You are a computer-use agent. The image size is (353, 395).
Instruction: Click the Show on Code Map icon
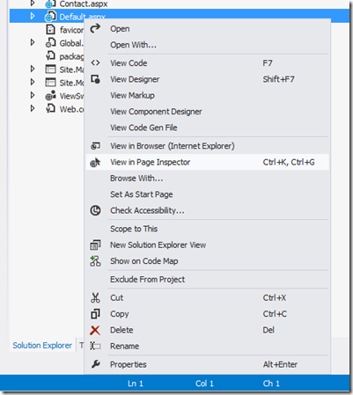[x=95, y=261]
